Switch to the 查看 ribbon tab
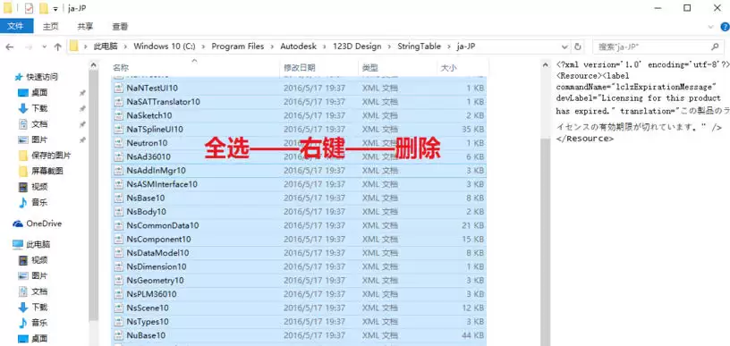730x346 pixels. [x=120, y=27]
